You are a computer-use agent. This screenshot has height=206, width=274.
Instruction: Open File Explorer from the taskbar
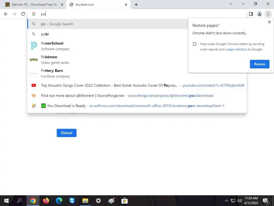click(85, 201)
